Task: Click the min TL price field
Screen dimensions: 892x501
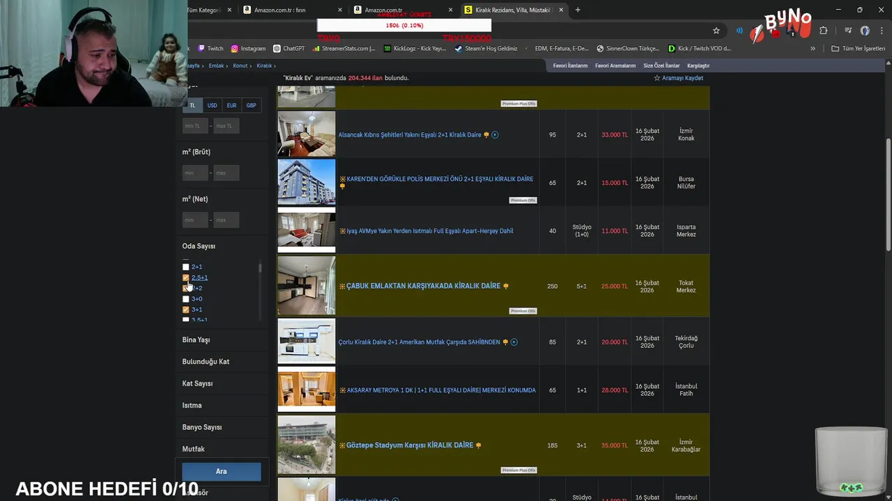Action: click(x=195, y=126)
